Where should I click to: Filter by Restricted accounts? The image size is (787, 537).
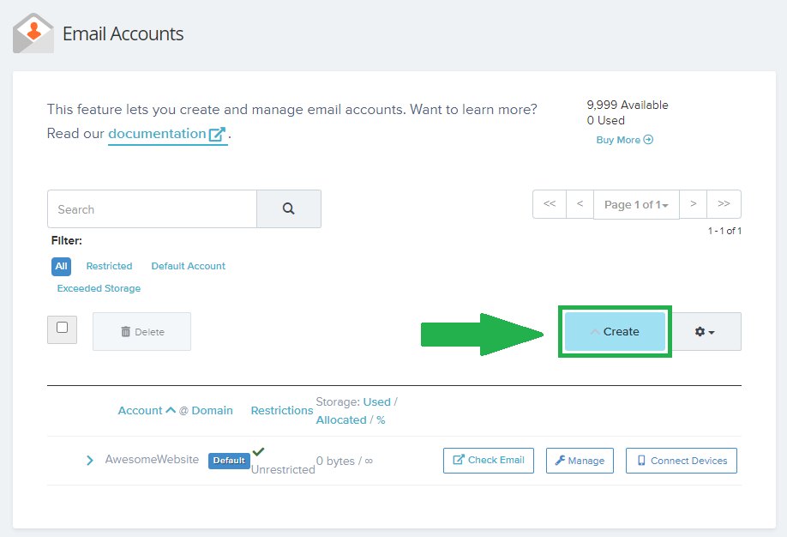(x=109, y=266)
